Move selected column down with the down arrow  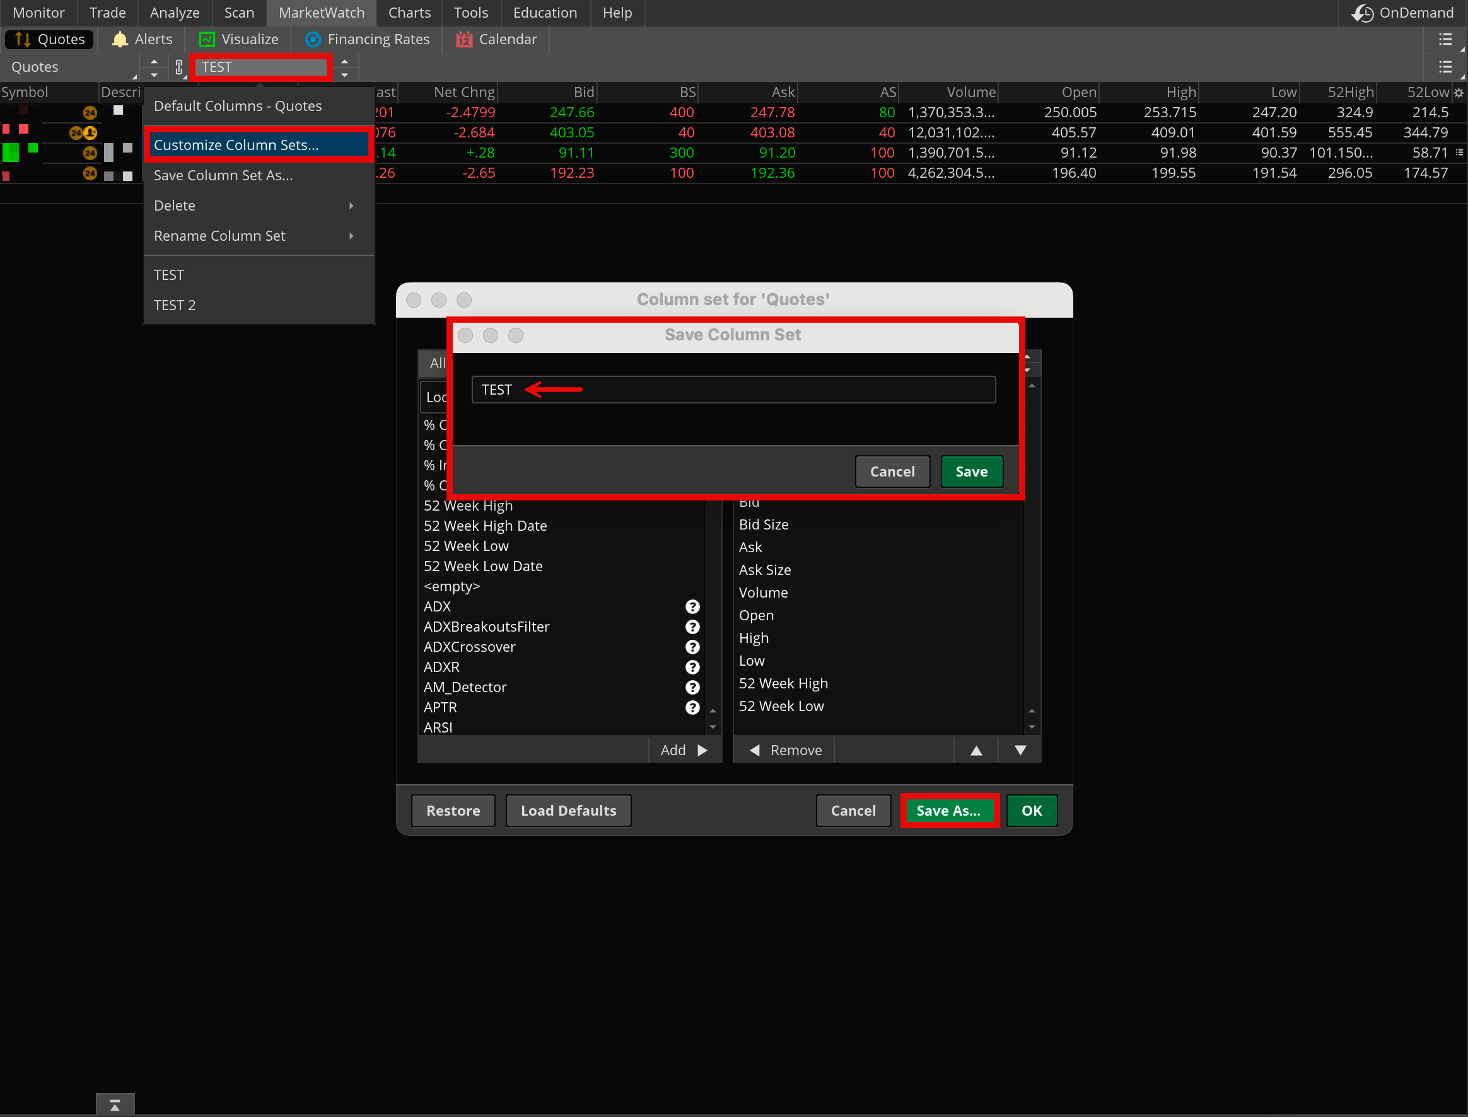[1020, 751]
